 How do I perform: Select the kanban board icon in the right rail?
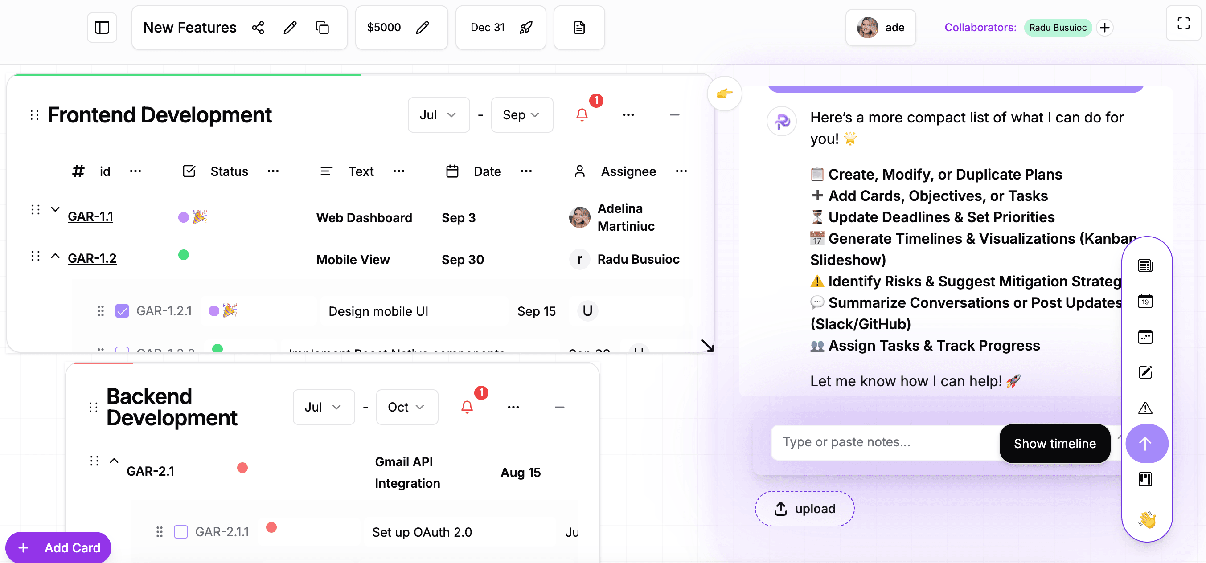click(x=1145, y=478)
